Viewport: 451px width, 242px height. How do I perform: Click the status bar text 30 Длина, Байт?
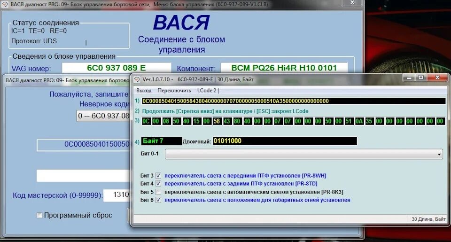coord(428,219)
